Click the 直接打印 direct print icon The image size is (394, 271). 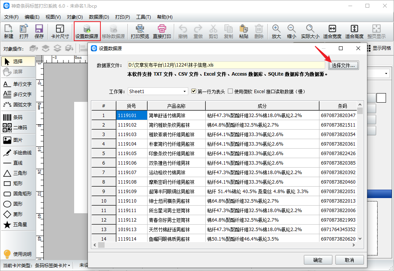point(162,31)
